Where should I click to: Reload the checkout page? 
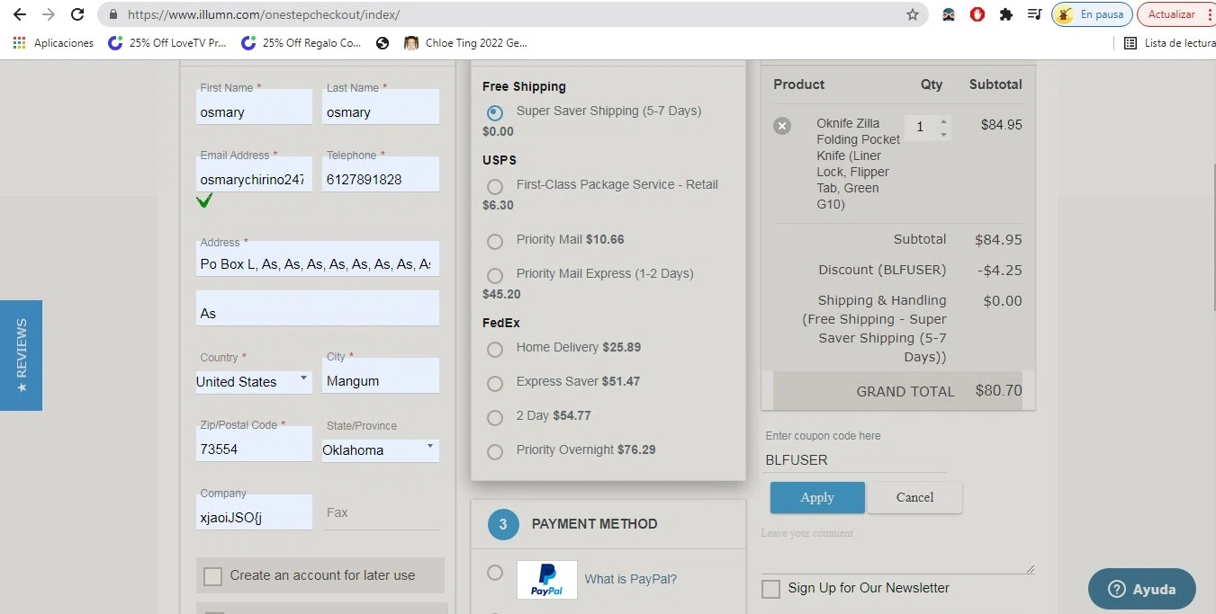point(77,14)
